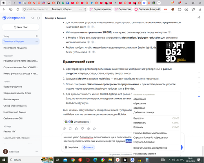Screen dimensions: 204x163
Task: Click the Windows taskbar Поиск search box
Action: click(24, 160)
